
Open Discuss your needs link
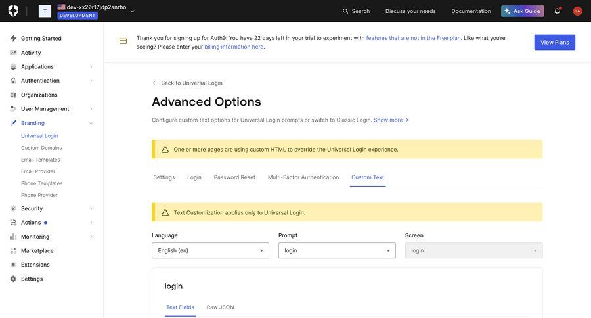pyautogui.click(x=410, y=11)
